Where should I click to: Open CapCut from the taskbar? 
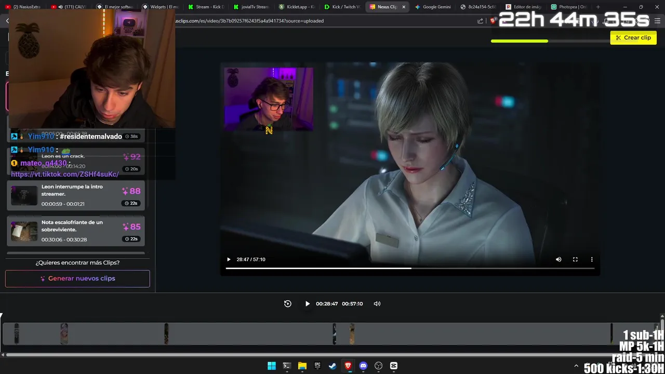[394, 366]
